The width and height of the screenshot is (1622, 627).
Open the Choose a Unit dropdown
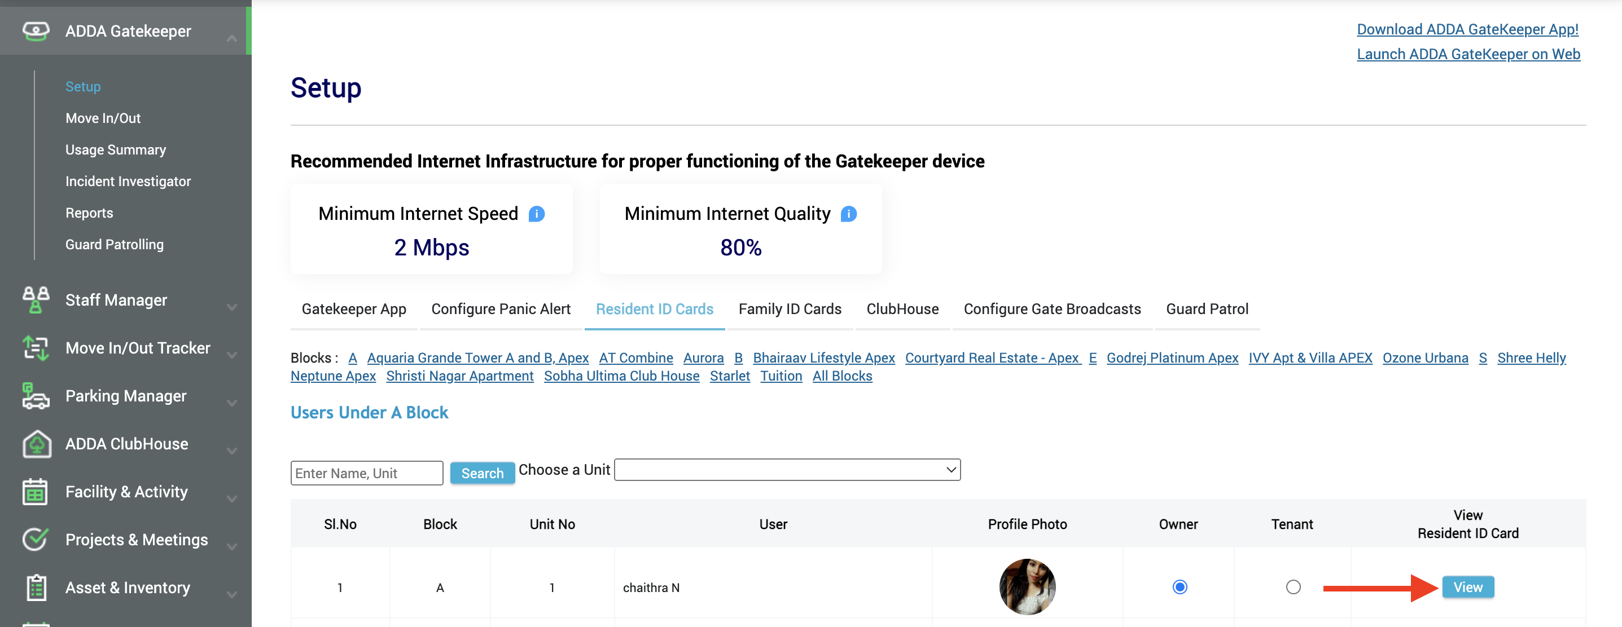click(786, 470)
